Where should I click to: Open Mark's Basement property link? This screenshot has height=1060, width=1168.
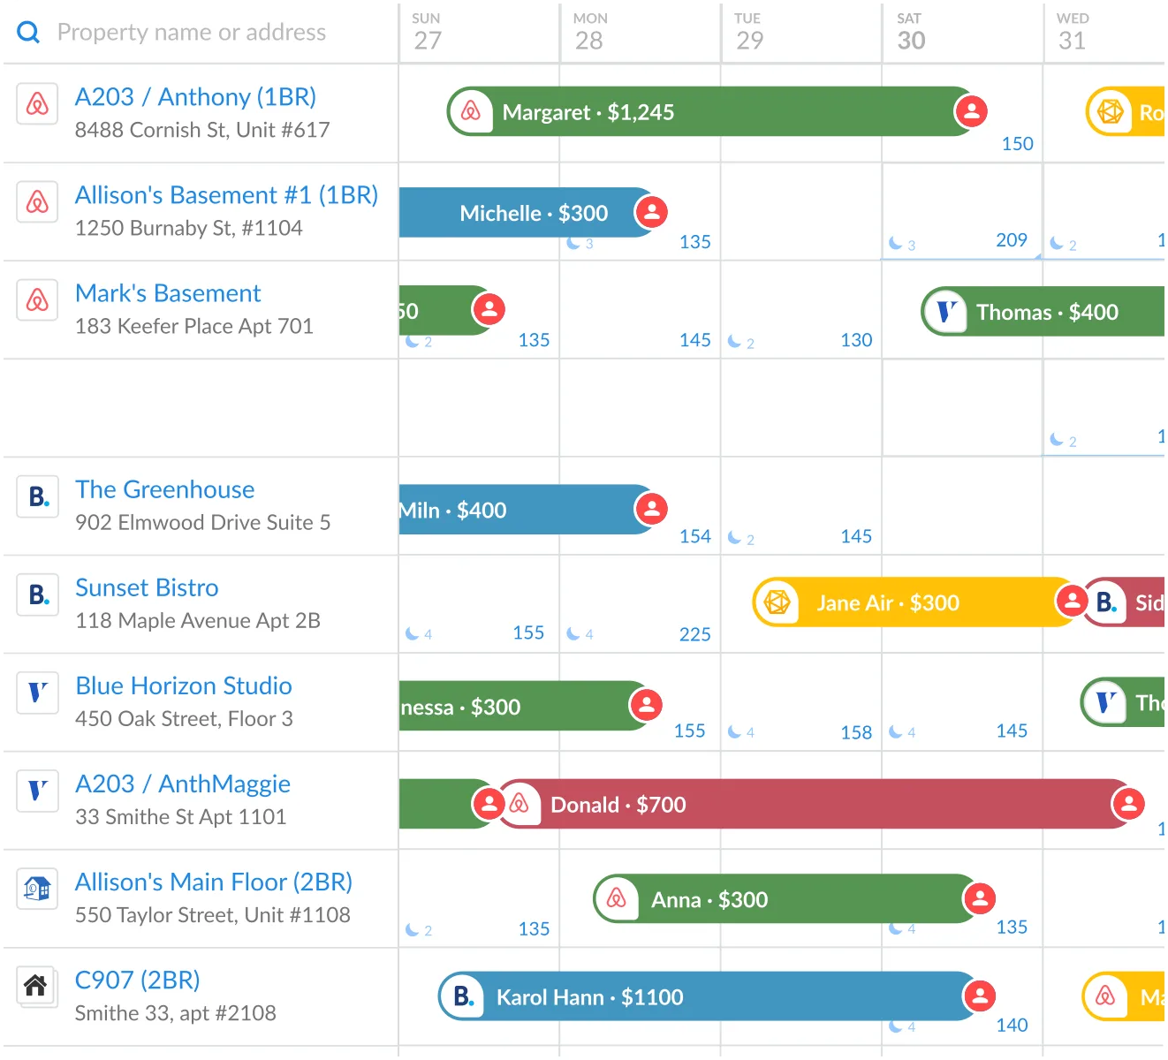pyautogui.click(x=168, y=292)
